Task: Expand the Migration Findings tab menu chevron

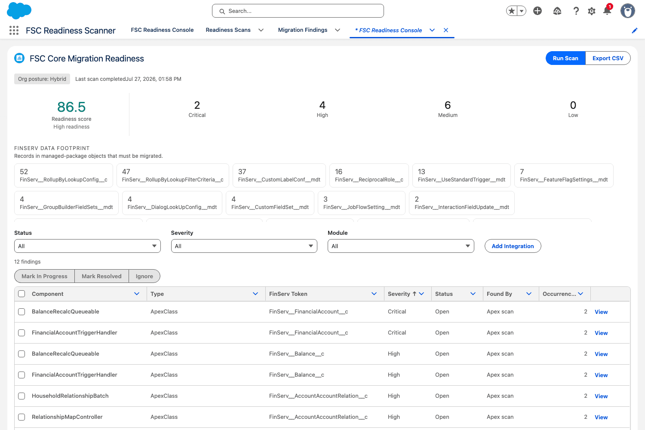Action: [x=338, y=30]
